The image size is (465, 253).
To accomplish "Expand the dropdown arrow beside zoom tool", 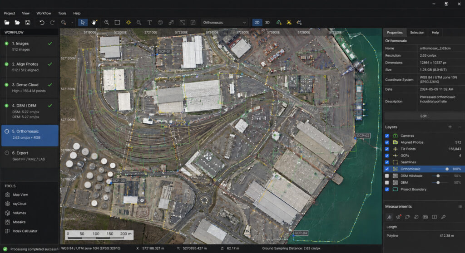I will (72, 23).
